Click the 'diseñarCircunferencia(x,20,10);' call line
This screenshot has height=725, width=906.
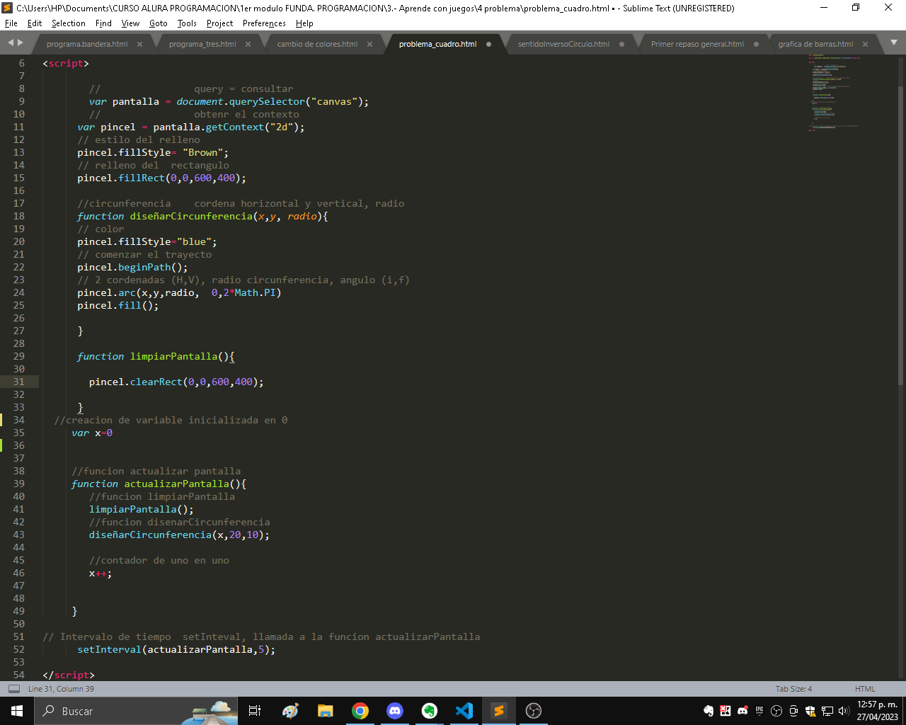[179, 535]
